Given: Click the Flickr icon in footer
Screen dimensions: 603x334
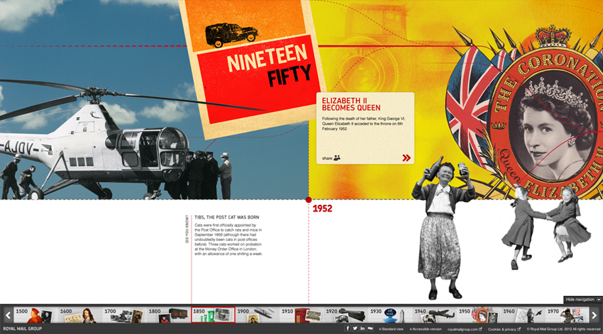Looking at the screenshot, I should click(x=370, y=328).
